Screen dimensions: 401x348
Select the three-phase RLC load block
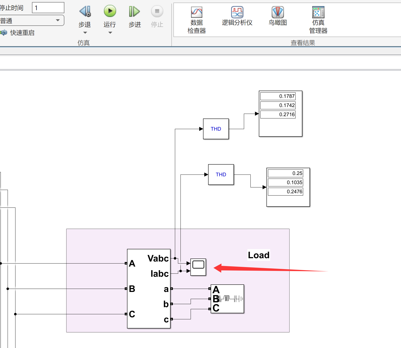pos(227,299)
